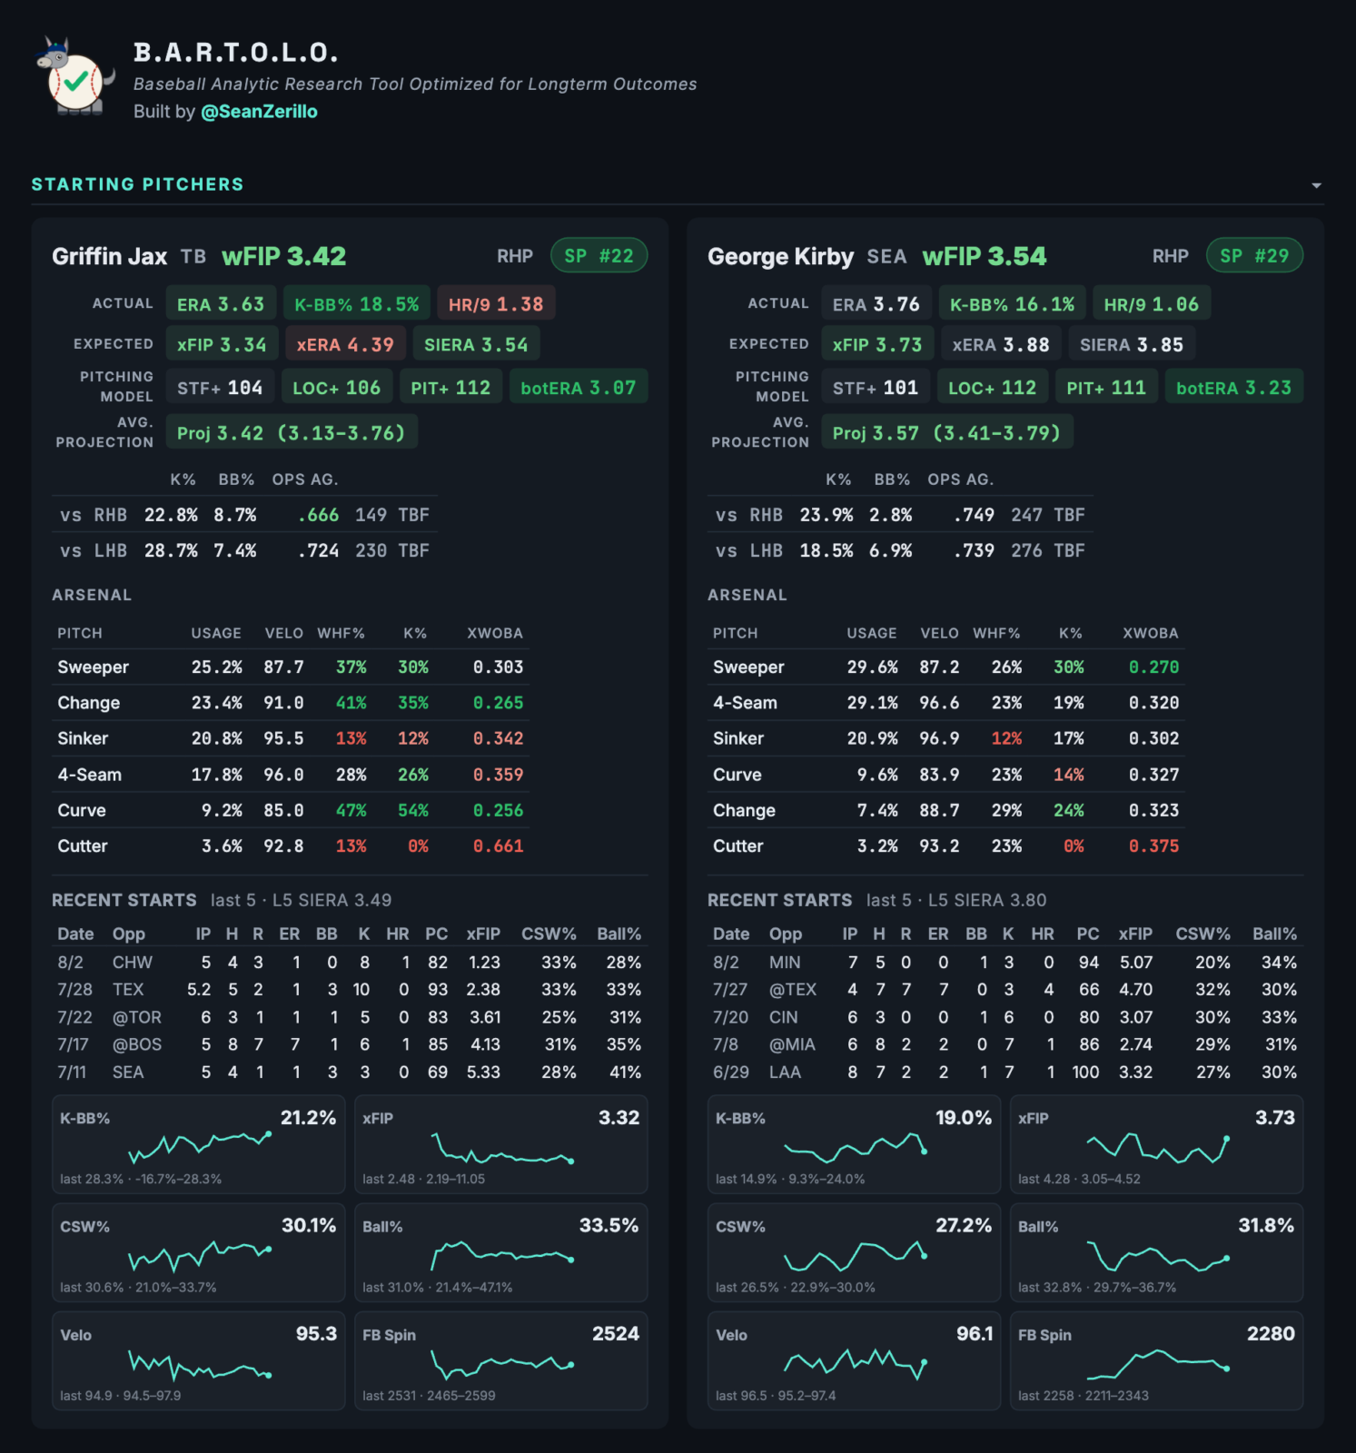The width and height of the screenshot is (1356, 1453).
Task: Open the @SeanZerillo profile link
Action: pos(259,112)
